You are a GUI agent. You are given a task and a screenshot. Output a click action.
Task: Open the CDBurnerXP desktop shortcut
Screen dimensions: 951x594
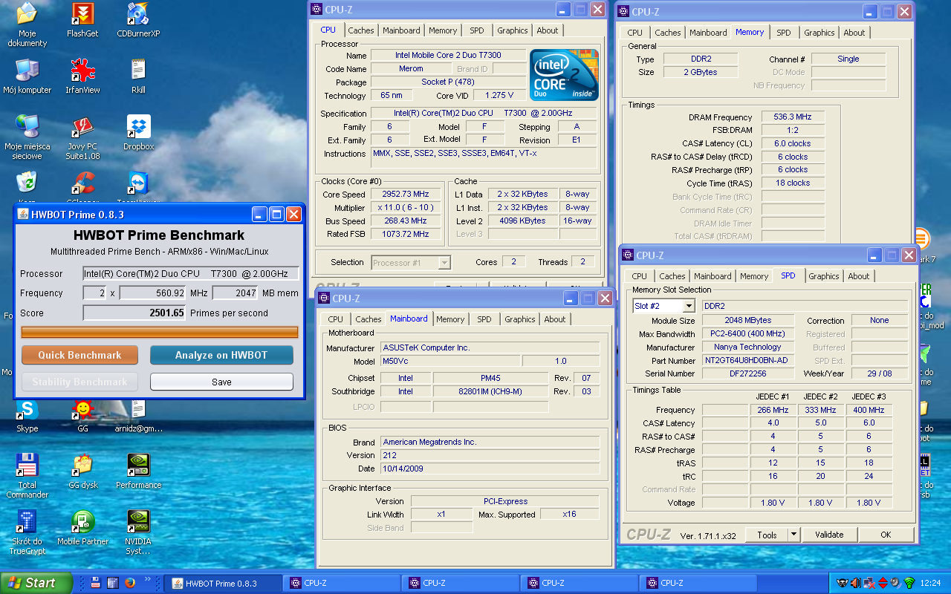point(138,14)
